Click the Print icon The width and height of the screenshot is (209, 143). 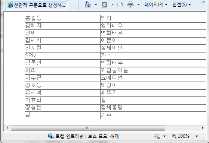click(x=130, y=4)
